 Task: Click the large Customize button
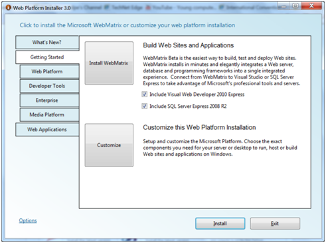tap(109, 145)
